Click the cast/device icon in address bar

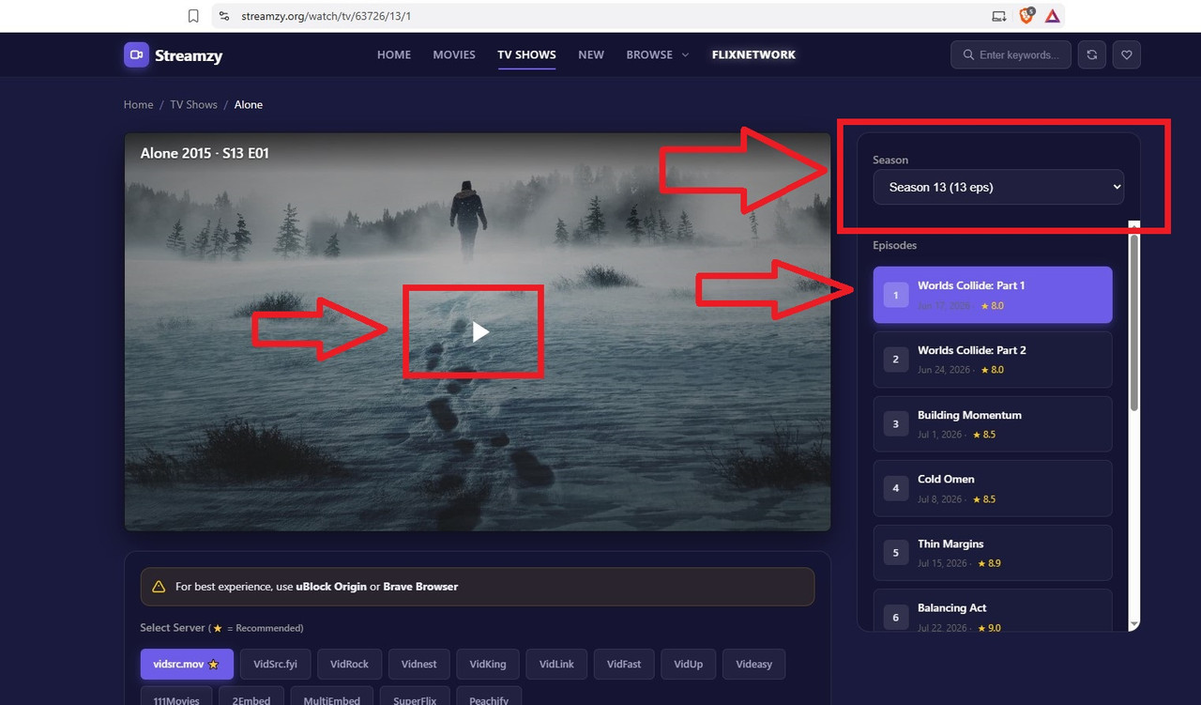pos(999,16)
